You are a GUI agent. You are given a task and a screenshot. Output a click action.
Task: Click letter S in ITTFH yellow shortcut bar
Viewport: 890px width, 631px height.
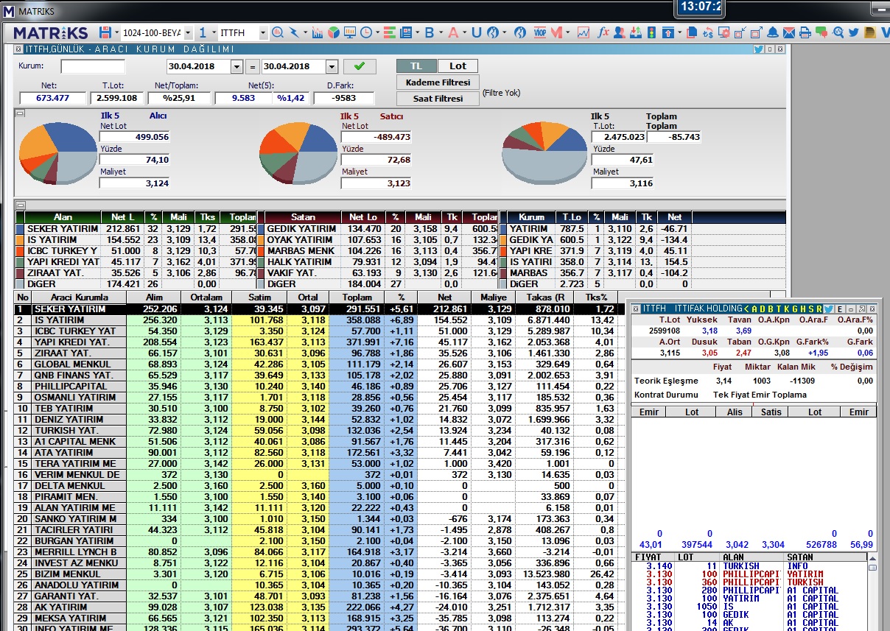811,309
